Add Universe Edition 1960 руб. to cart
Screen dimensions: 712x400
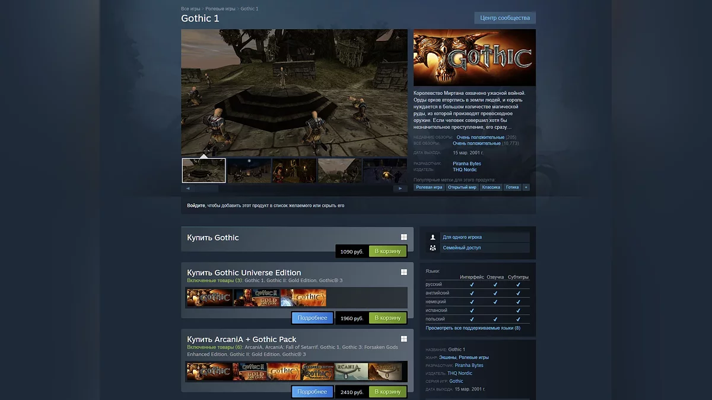tap(388, 318)
